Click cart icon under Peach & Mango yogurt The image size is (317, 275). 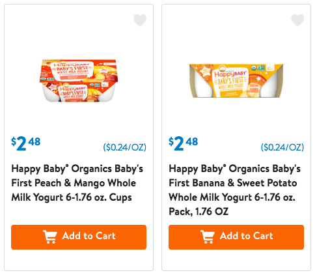[50, 237]
